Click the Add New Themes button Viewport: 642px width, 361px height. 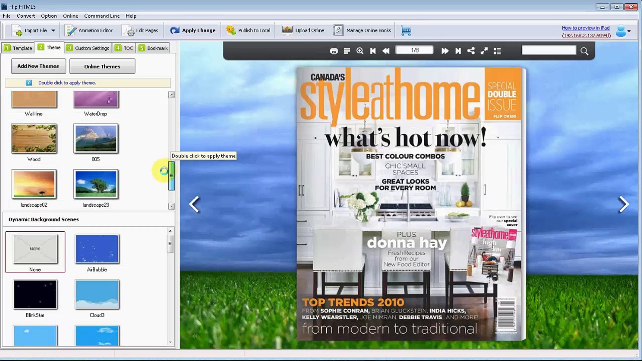pyautogui.click(x=38, y=66)
